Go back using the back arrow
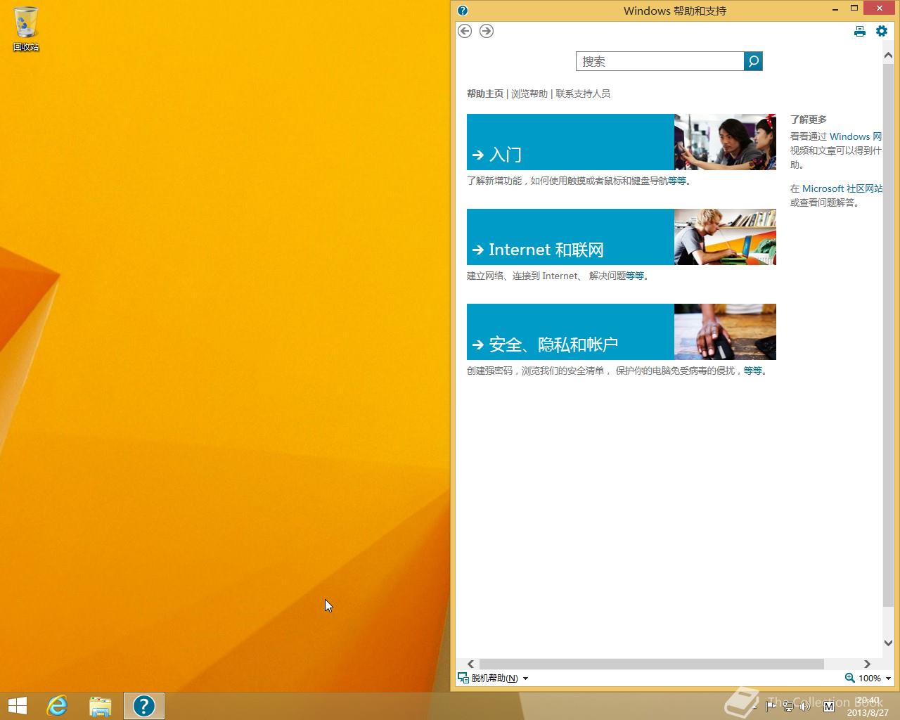 465,31
